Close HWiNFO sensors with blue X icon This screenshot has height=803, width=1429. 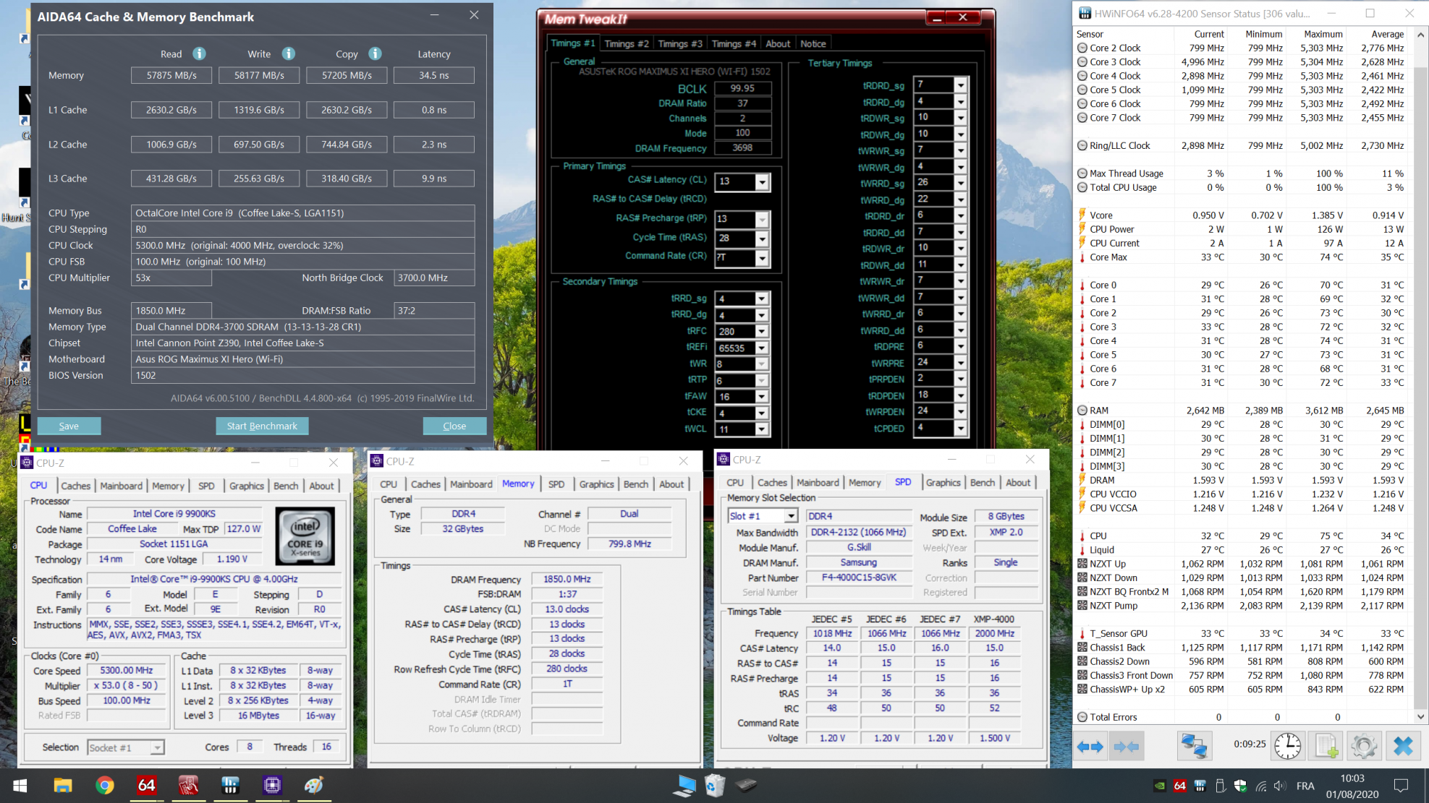[1402, 746]
